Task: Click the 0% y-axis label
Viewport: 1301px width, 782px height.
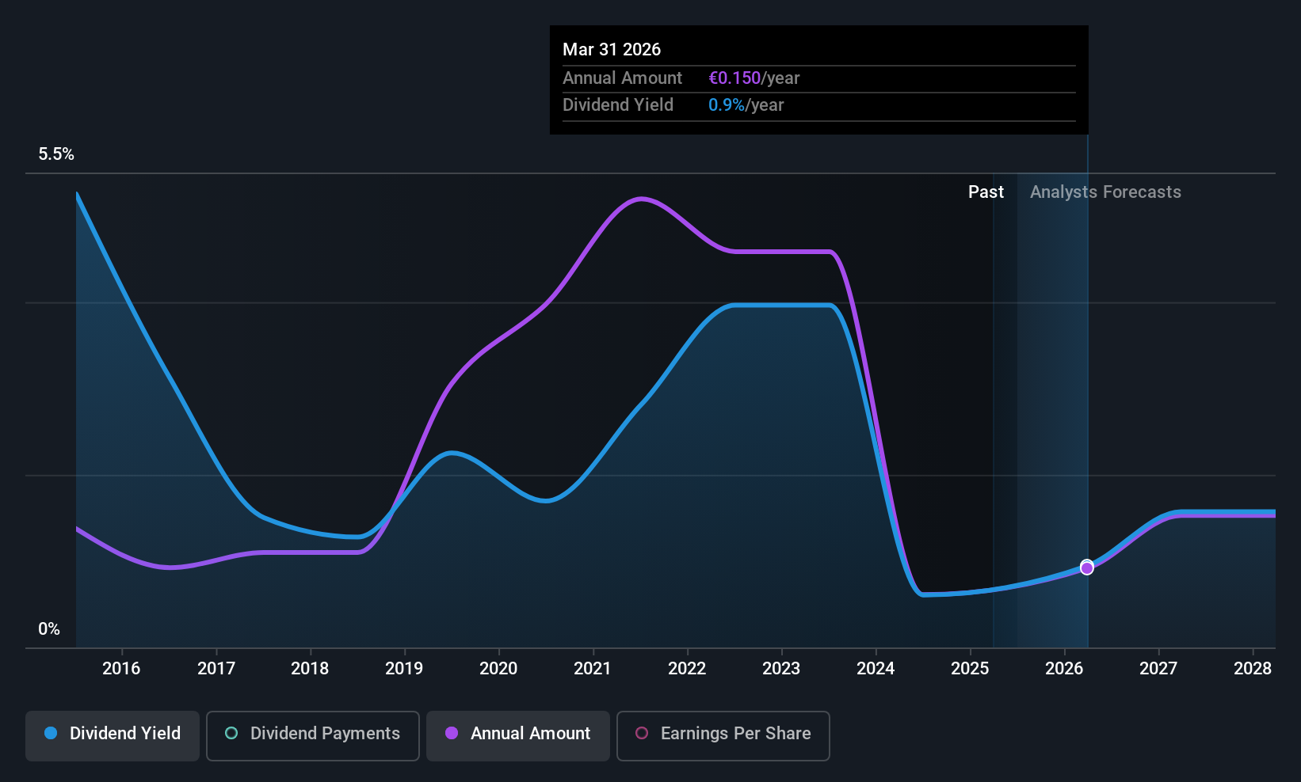Action: [x=49, y=629]
